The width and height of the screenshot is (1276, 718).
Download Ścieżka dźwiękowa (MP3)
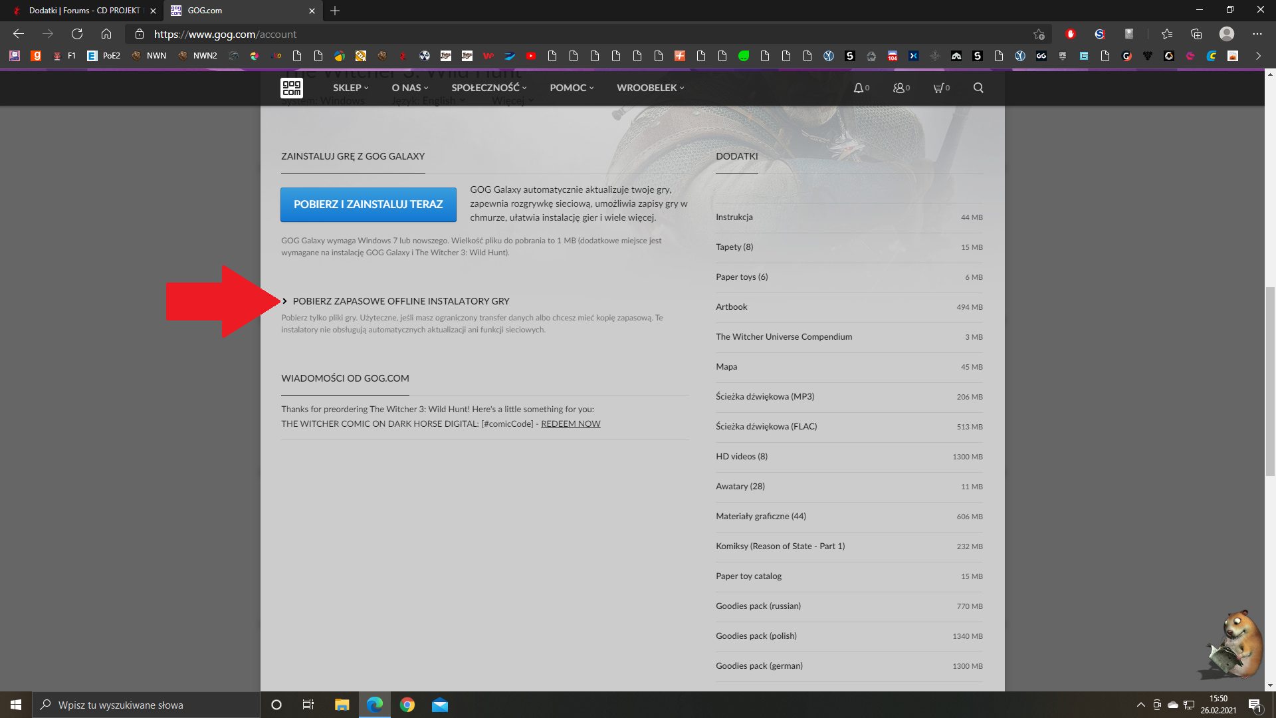(849, 397)
